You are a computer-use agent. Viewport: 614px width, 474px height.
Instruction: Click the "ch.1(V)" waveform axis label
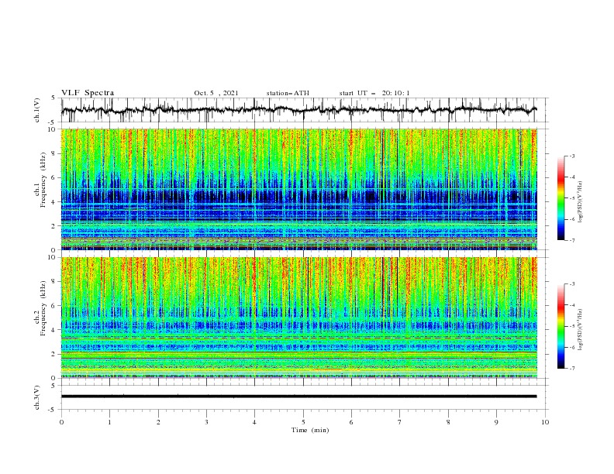point(37,110)
